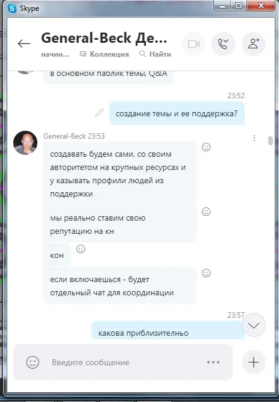Viewport: 279px width, 402px height.
Task: Click the General-Beck avatar picture
Action: point(25,143)
